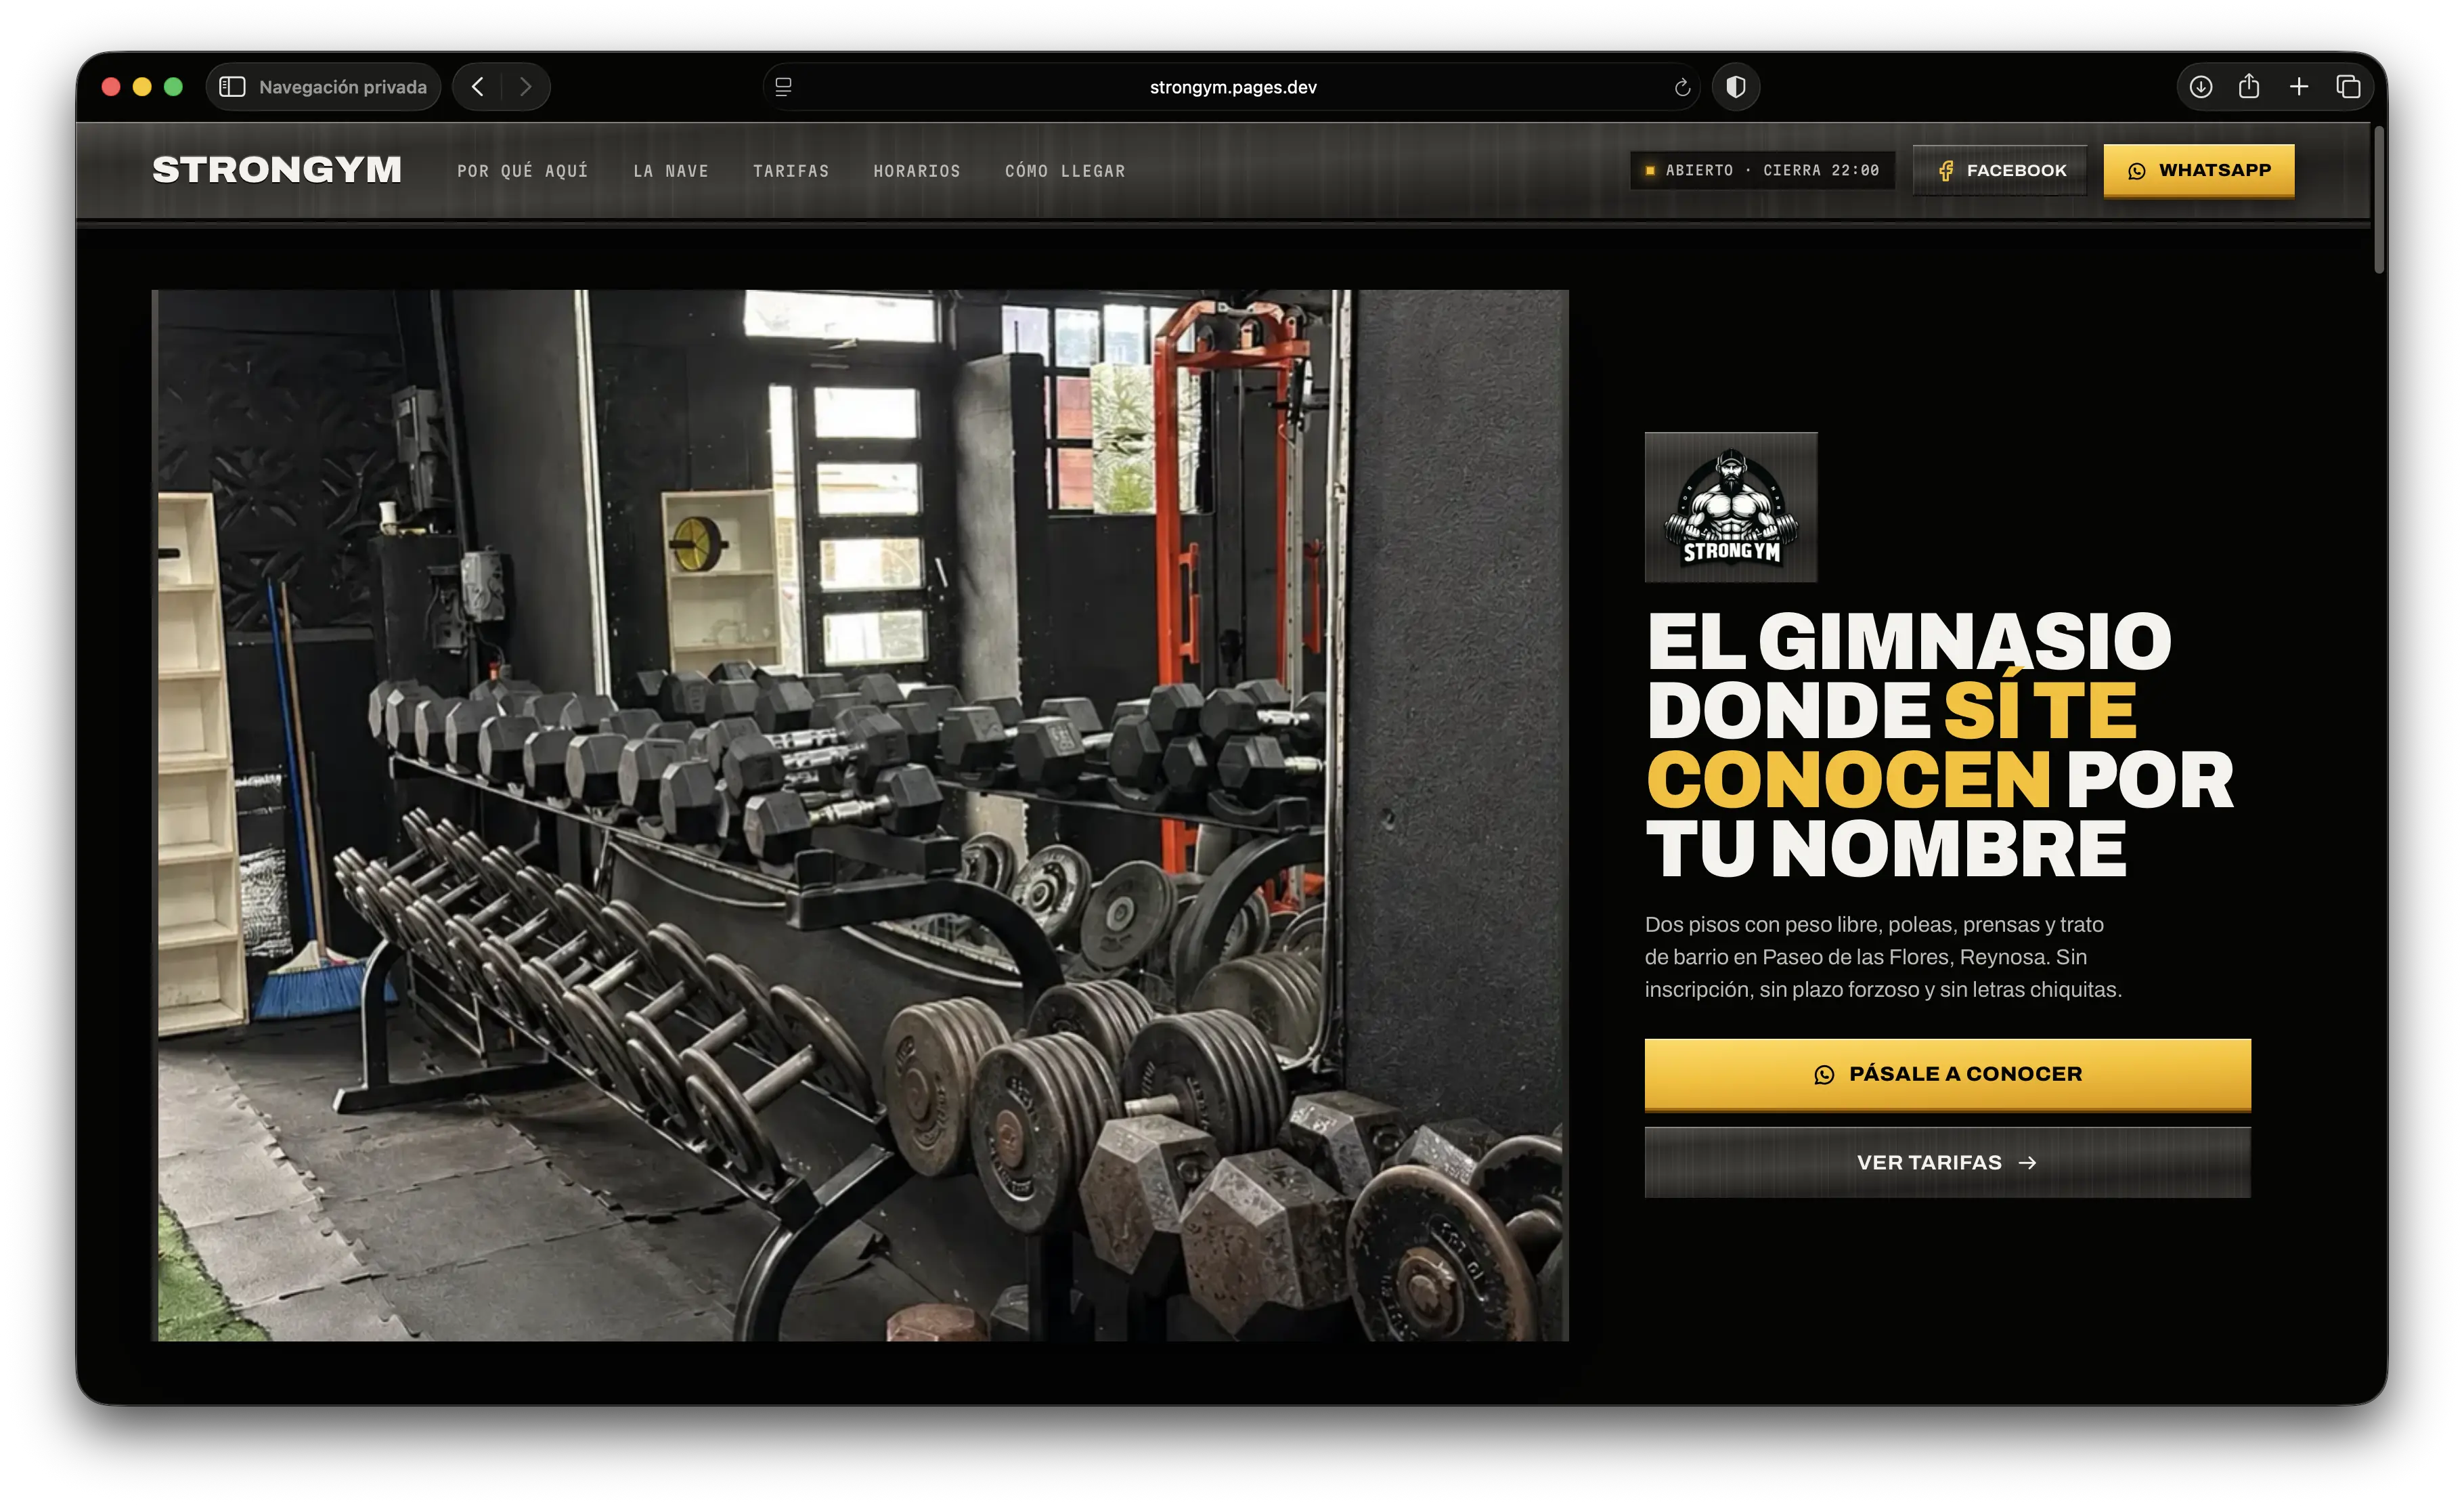2464x1506 pixels.
Task: Go to La Nave nav link
Action: pos(671,171)
